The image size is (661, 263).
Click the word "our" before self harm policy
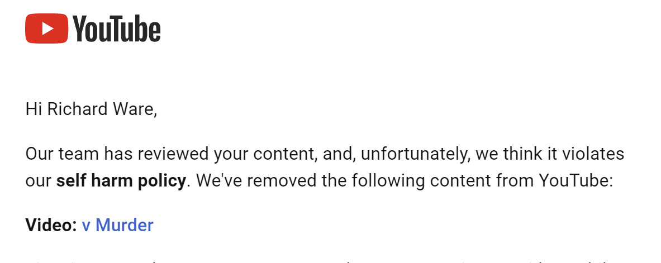click(x=39, y=181)
